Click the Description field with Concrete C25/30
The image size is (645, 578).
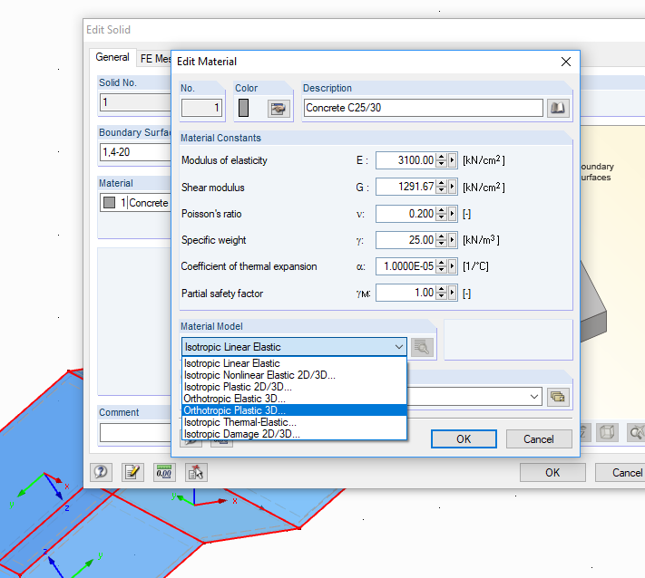pos(424,108)
